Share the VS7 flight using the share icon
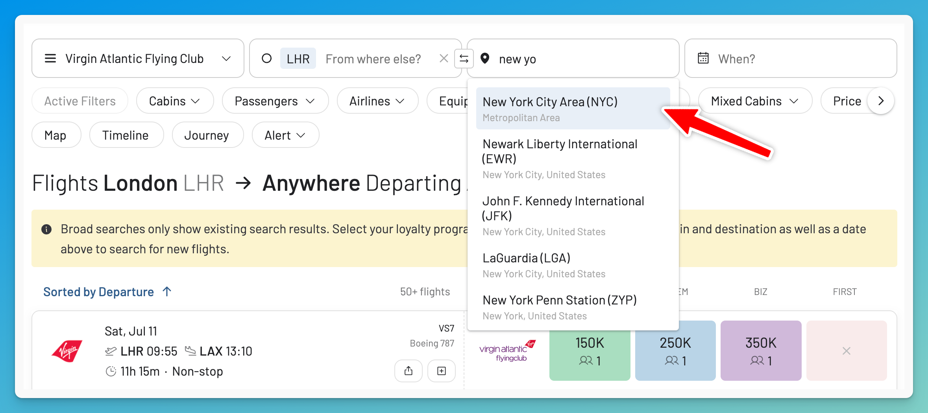 coord(409,371)
